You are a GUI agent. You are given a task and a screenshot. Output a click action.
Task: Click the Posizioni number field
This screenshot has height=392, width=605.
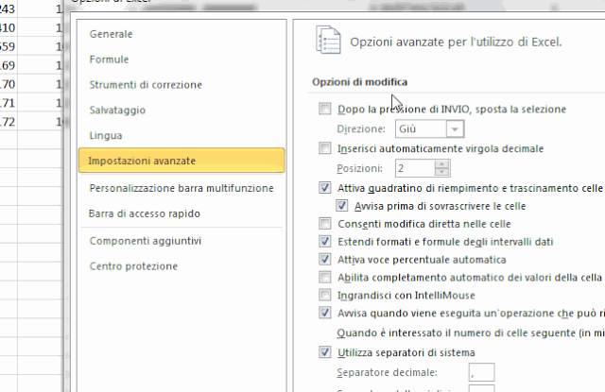415,168
